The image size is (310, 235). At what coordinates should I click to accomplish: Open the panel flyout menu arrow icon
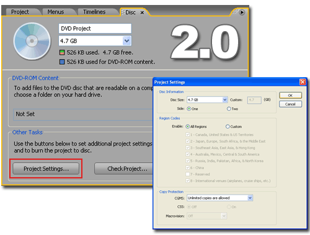click(242, 12)
